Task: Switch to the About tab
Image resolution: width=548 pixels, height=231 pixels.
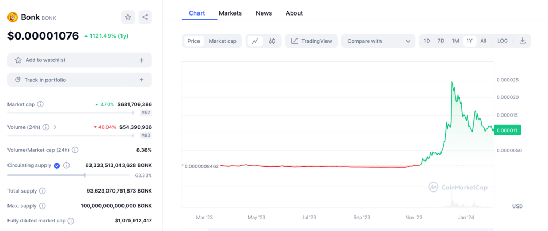Action: (x=294, y=13)
